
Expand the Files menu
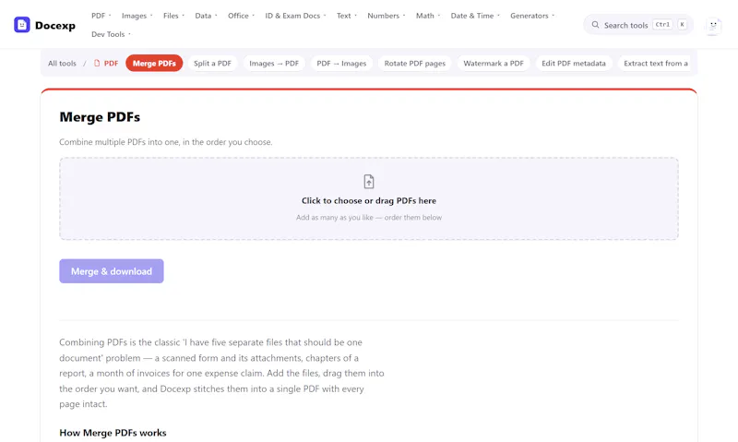tap(173, 16)
